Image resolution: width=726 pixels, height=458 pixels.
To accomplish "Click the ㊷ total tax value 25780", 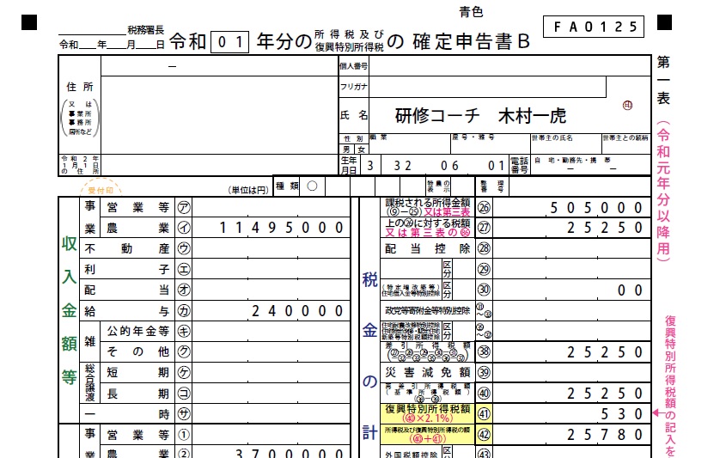I will [x=605, y=435].
